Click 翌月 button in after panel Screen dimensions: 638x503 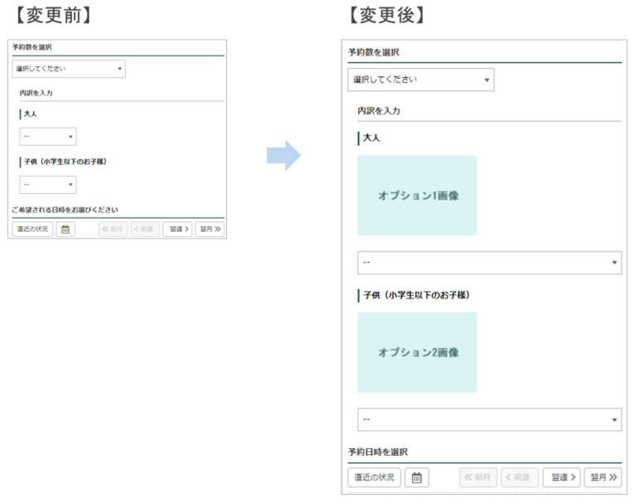tap(603, 477)
